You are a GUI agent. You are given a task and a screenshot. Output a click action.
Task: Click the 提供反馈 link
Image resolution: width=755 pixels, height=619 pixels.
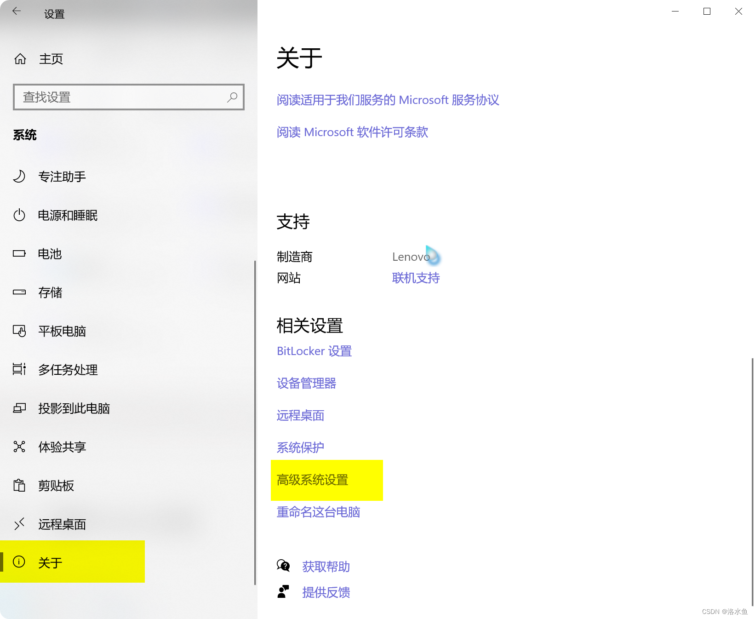tap(326, 592)
